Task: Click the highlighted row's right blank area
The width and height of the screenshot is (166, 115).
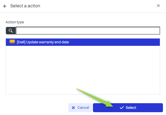Action: (114, 42)
